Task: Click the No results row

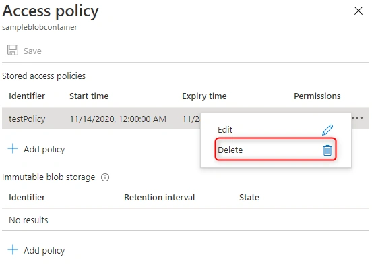Action: pos(185,220)
